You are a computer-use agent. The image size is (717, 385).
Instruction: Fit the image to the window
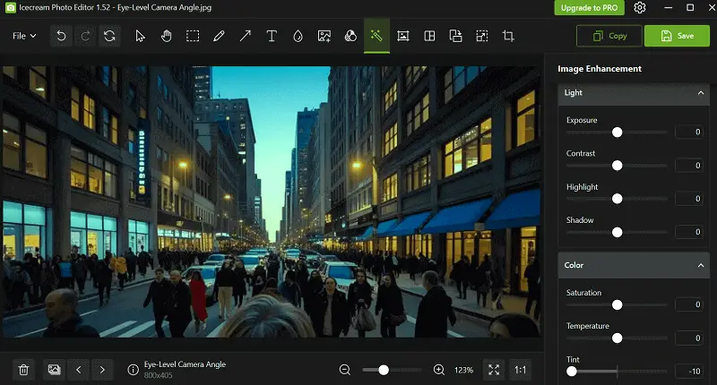click(494, 370)
